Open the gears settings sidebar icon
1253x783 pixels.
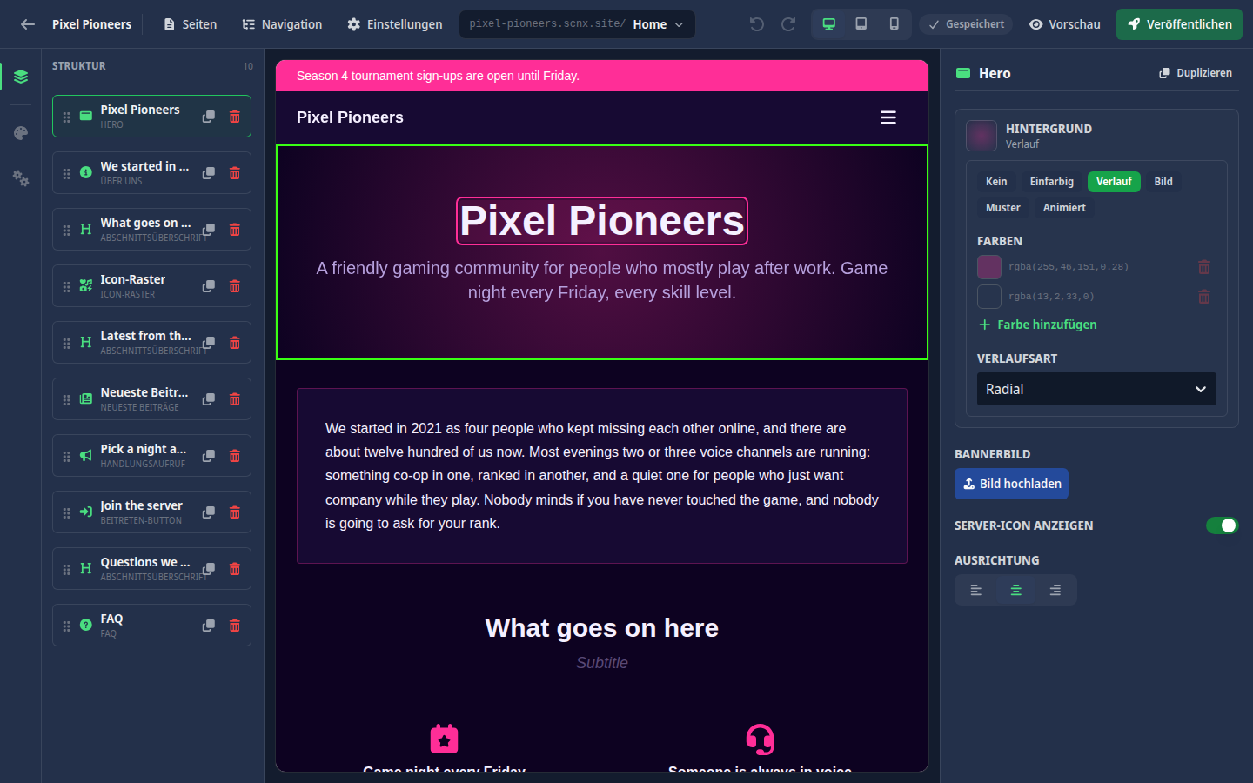[x=21, y=178]
